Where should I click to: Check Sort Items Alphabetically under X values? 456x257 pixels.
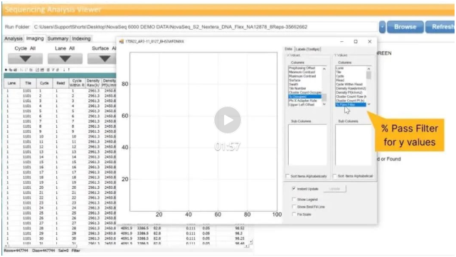tap(287, 176)
